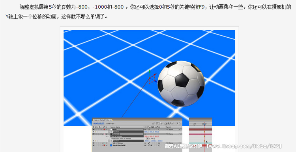Open Parent dropdown for Camera 1 layer

pyautogui.click(x=174, y=134)
